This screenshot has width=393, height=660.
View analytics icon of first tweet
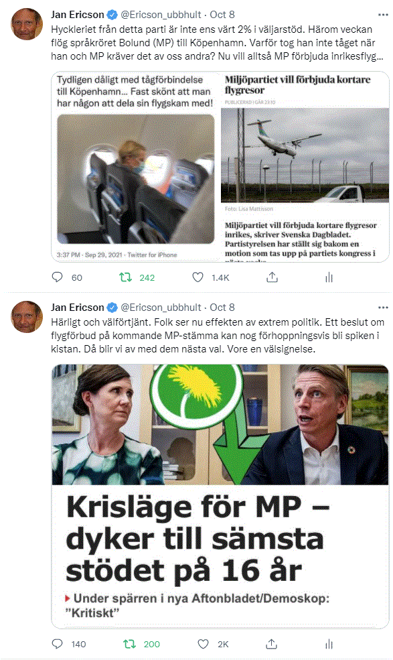click(329, 277)
